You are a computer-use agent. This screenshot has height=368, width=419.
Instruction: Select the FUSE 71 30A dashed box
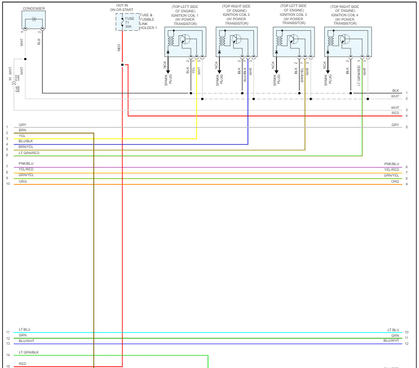pyautogui.click(x=128, y=22)
